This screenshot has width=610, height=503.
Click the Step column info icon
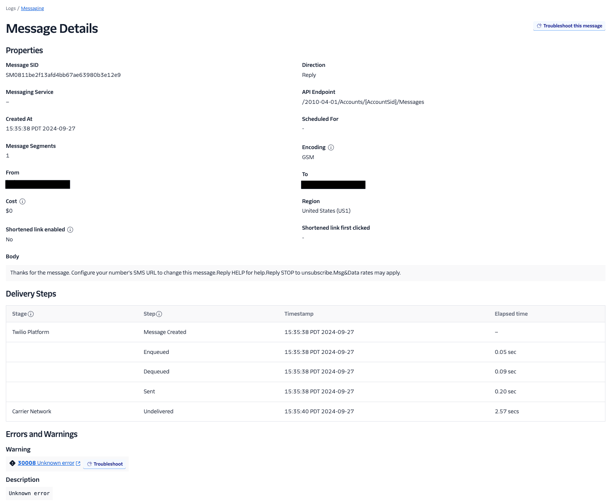pos(160,314)
